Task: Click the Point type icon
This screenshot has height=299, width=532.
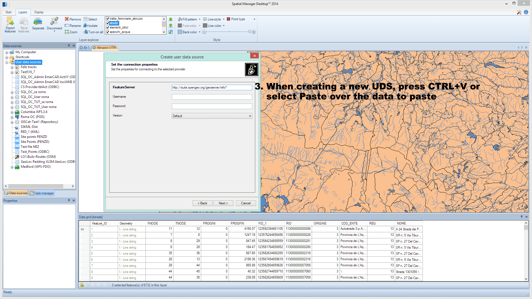Action: [229, 19]
